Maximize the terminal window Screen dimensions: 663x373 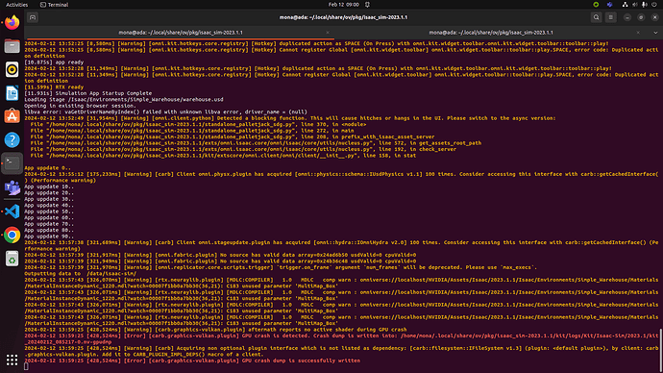tap(641, 17)
